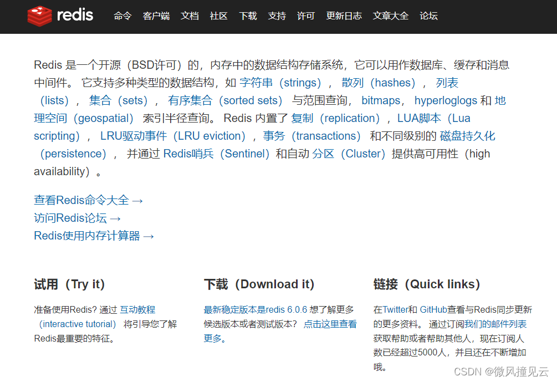Screen dimensions: 557x382
Task: Open the 更新日志 navigation item
Action: pos(344,16)
